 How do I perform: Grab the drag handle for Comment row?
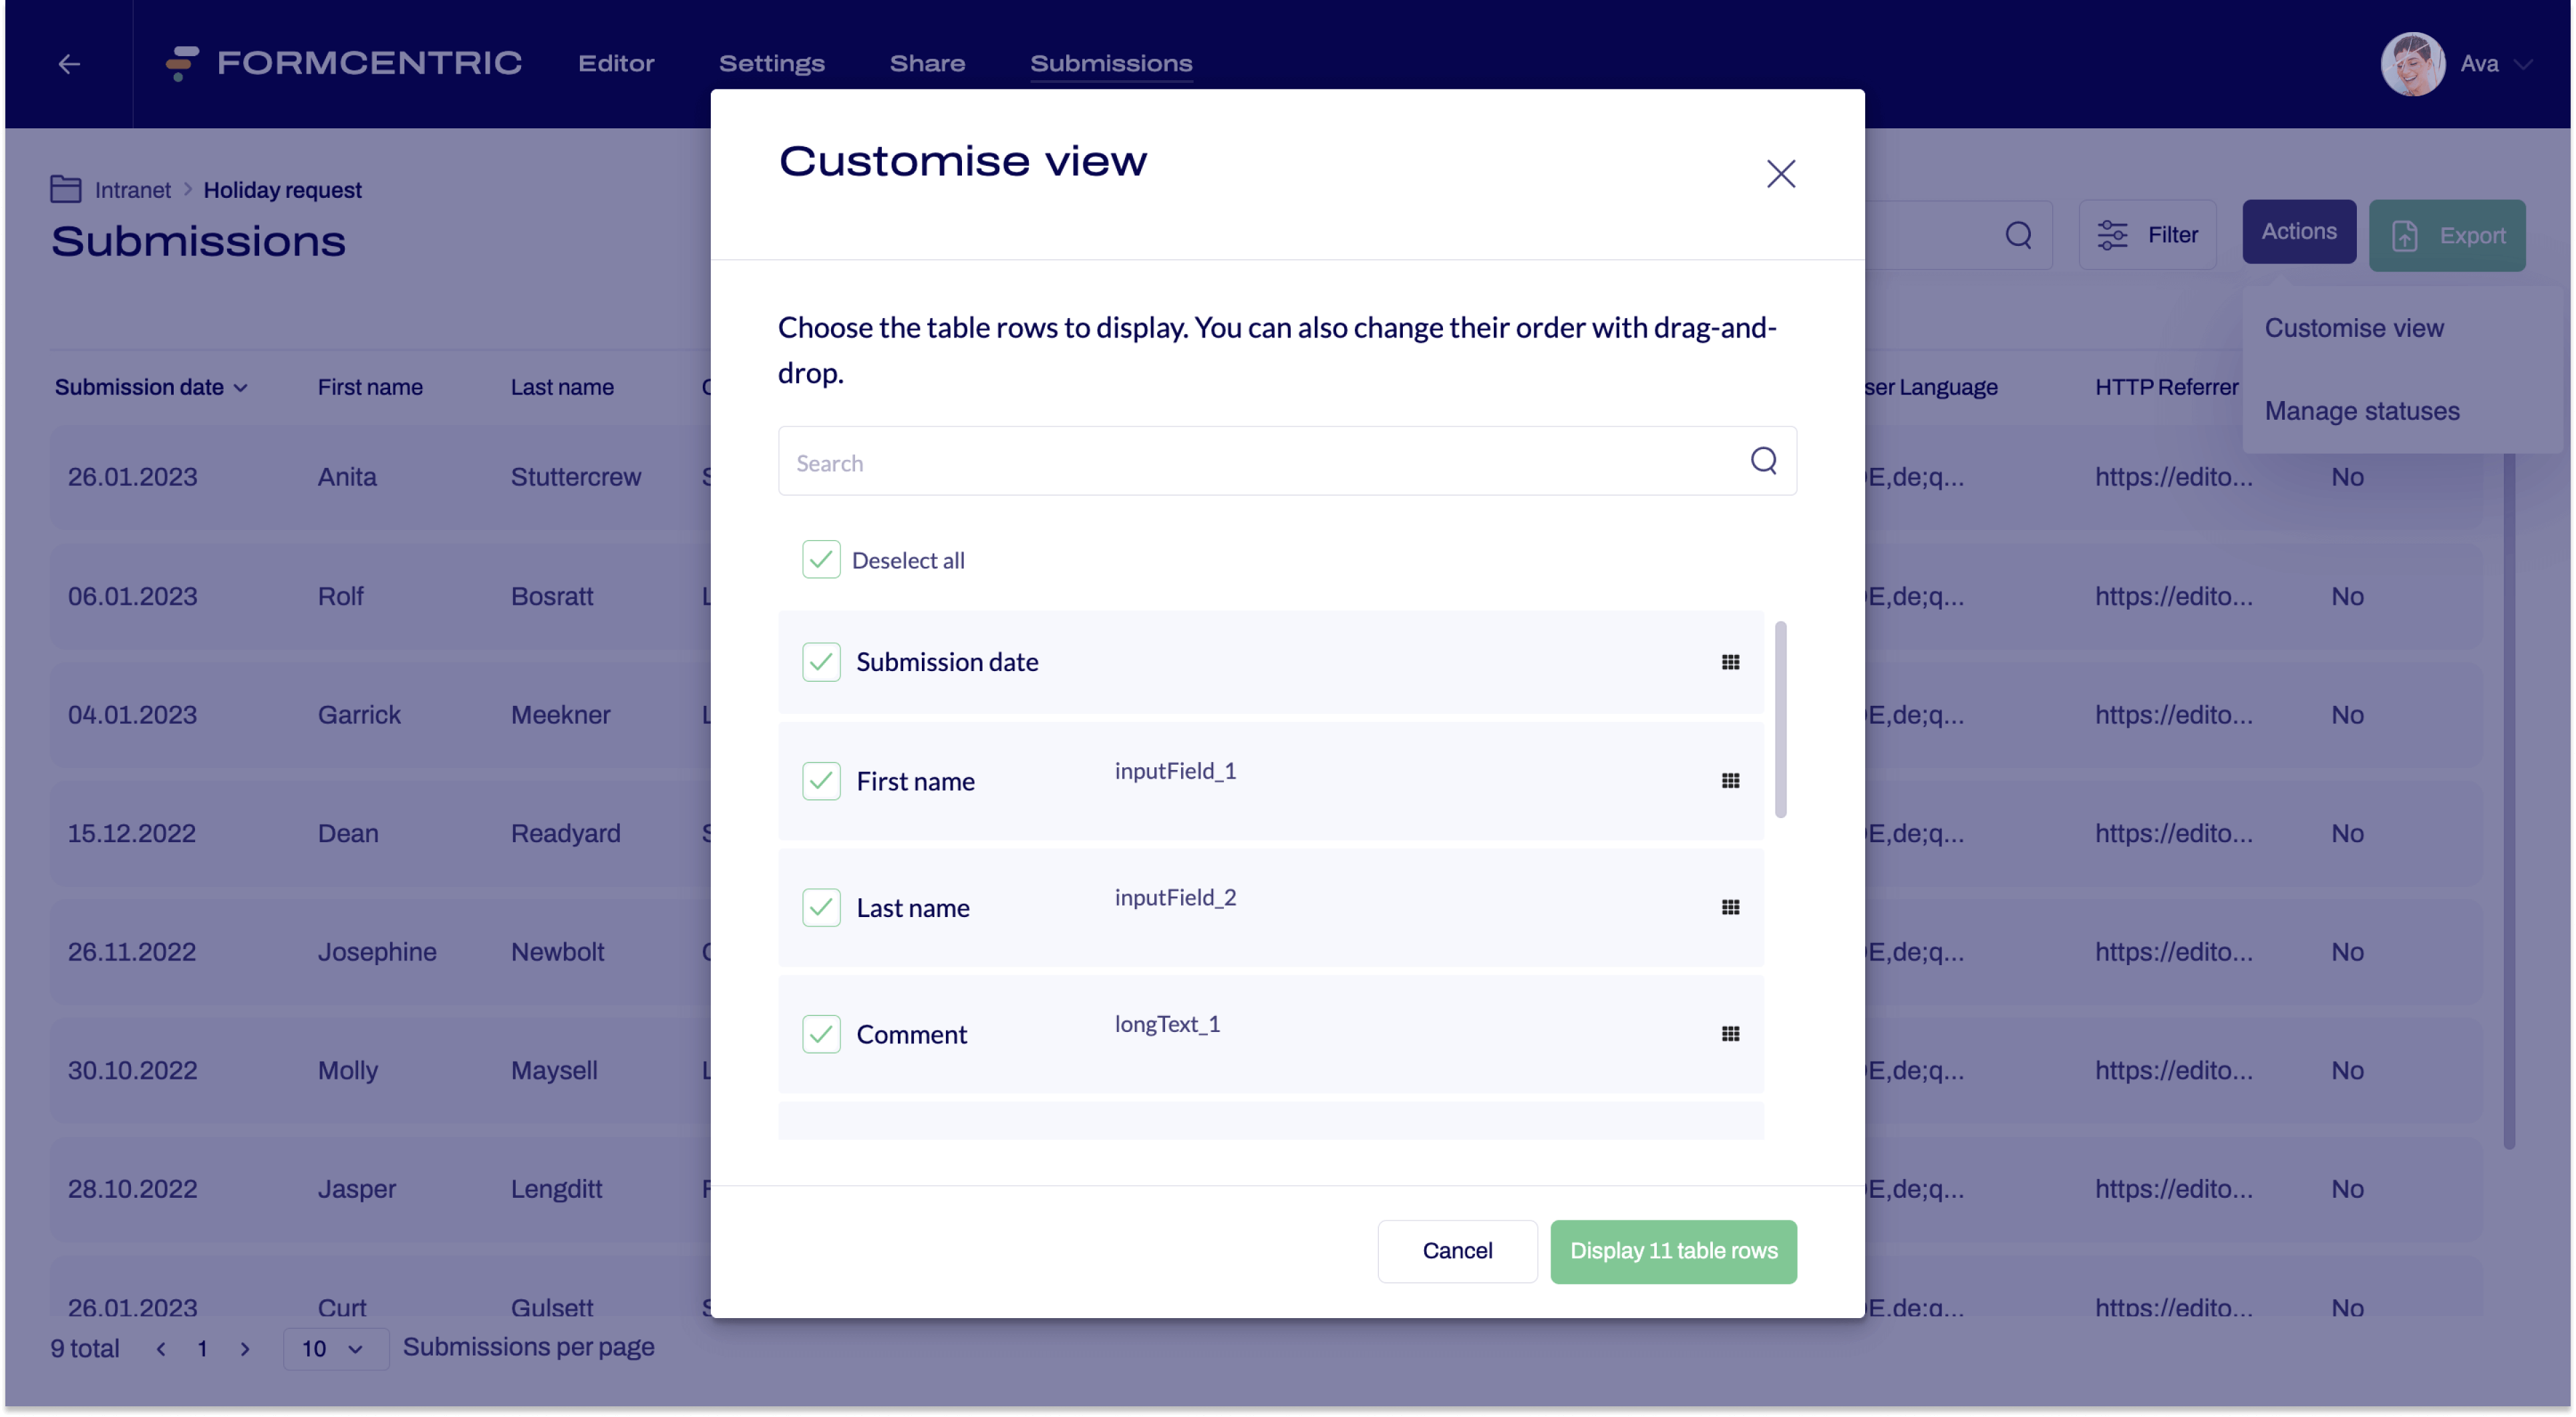pyautogui.click(x=1730, y=1034)
